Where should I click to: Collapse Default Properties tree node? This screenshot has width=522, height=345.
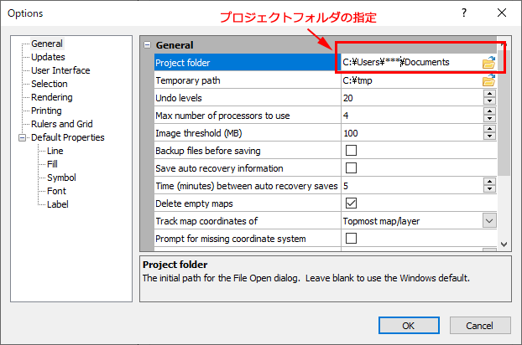[x=22, y=137]
